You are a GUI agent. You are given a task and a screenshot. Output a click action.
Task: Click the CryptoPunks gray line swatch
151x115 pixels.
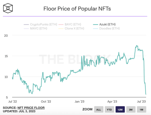[x=26, y=25]
